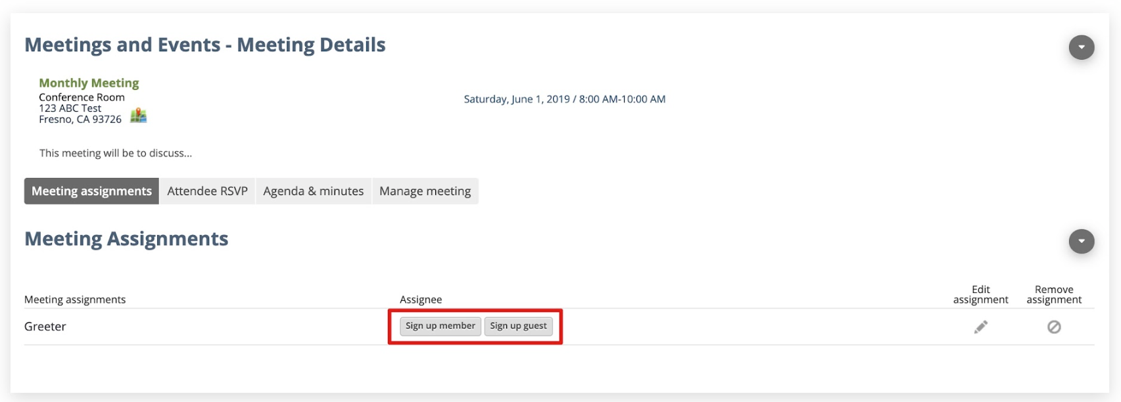Click the Edit assignment column header
The image size is (1121, 402).
(x=980, y=294)
